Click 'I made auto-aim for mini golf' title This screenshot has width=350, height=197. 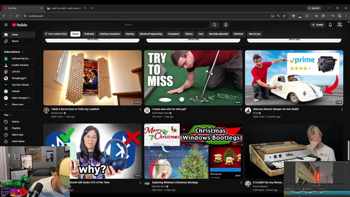click(x=169, y=109)
